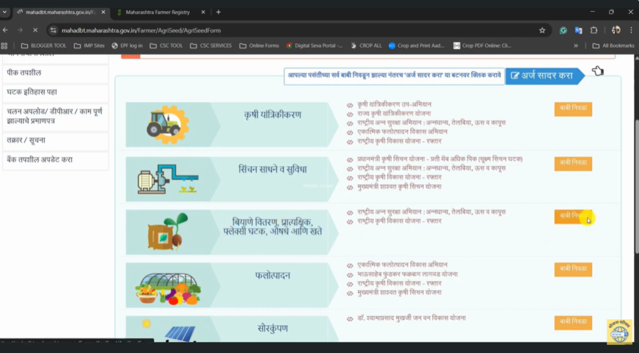Image resolution: width=639 pixels, height=353 pixels.
Task: Bookmark this page with the star icon
Action: 542,30
